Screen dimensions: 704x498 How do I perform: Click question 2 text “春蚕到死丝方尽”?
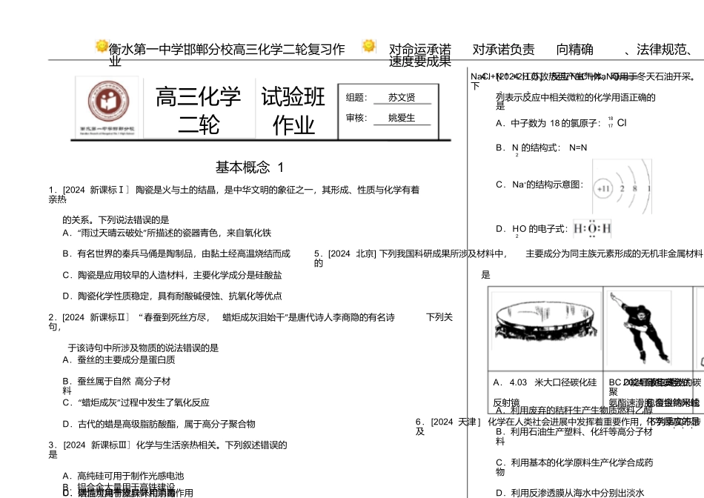(x=250, y=322)
